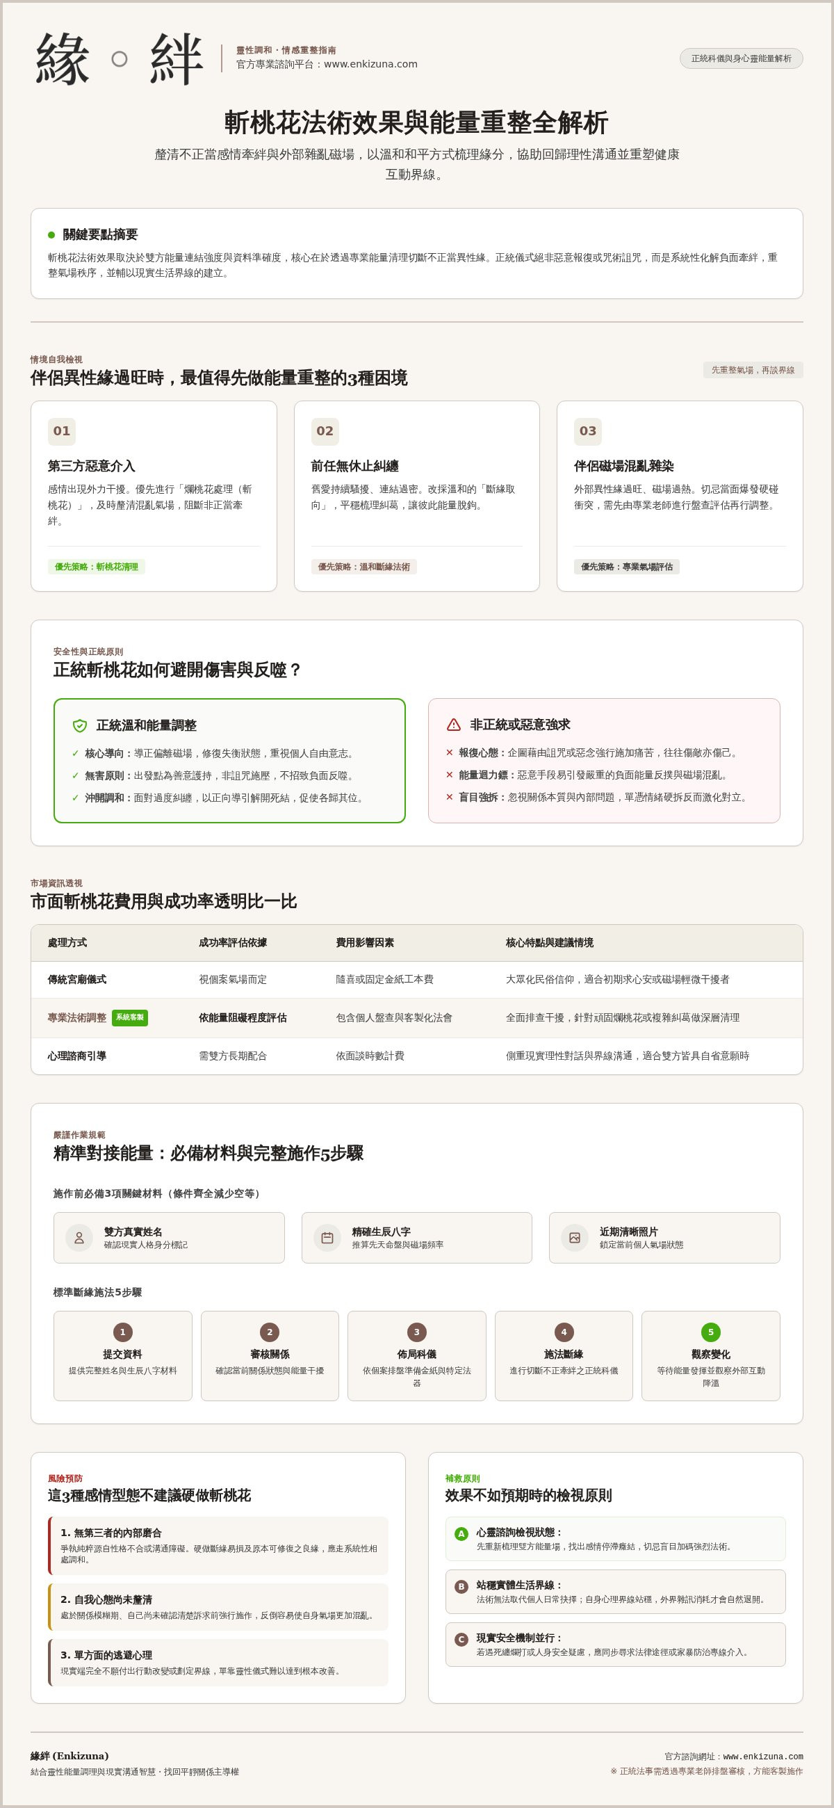Click the 依面談時數計費 table cell
Screen dimensions: 834x1808
(x=370, y=1056)
